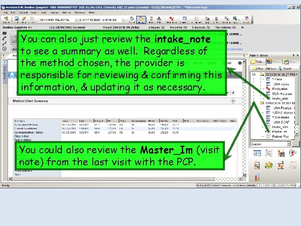The image size is (301, 226).
Task: Click the yellow flower icon in the Patient History grid
Action: tap(269, 165)
